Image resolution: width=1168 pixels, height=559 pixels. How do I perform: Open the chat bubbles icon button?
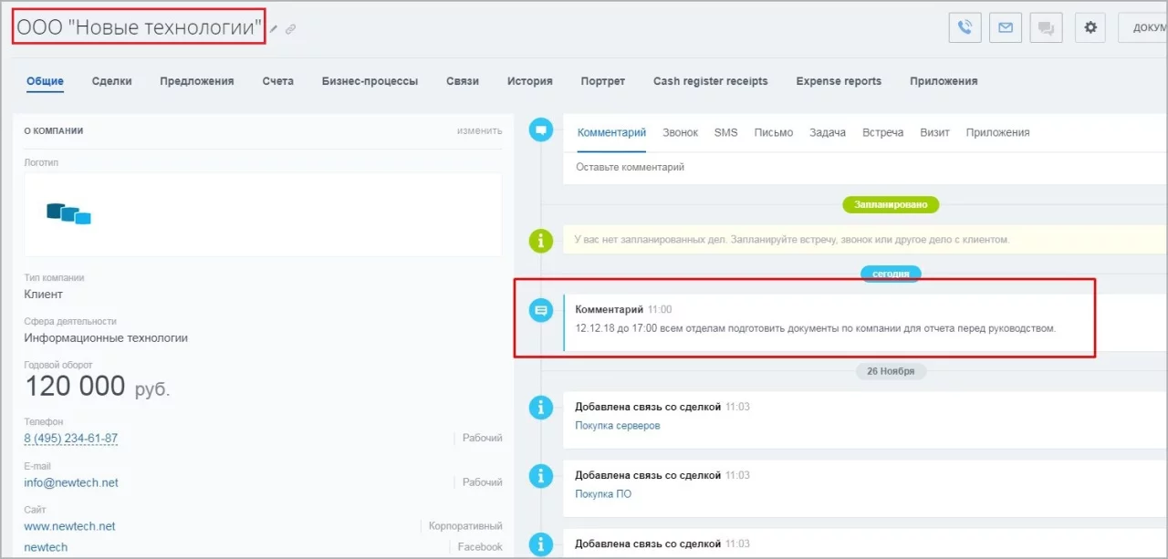1046,27
